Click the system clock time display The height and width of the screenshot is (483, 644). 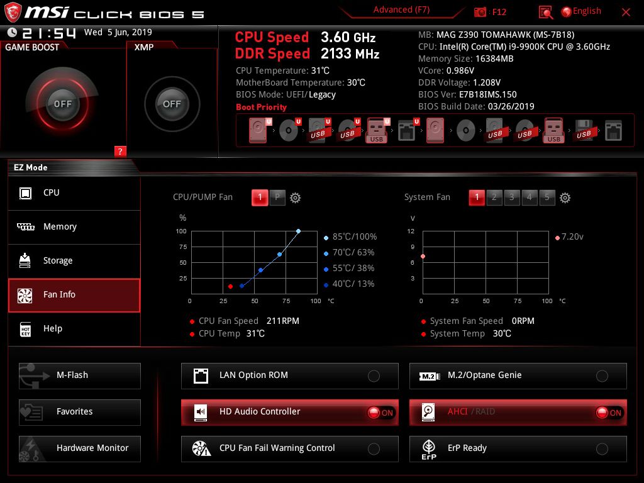(49, 33)
